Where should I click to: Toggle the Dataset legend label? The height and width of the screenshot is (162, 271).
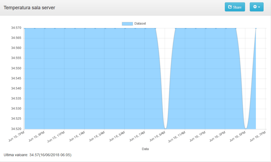(140, 23)
